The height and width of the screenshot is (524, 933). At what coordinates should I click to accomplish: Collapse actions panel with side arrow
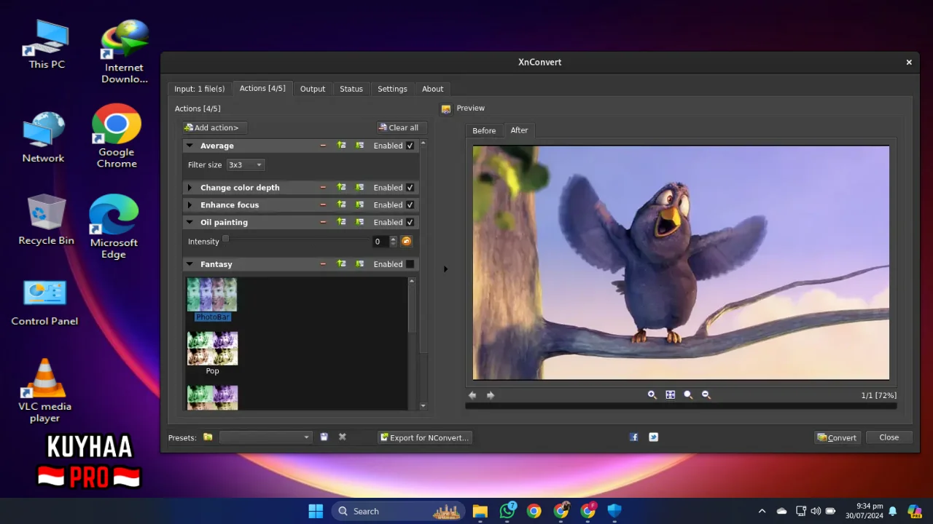click(x=445, y=269)
